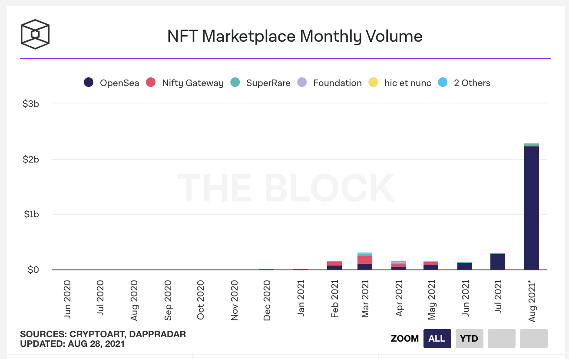
Task: Click the $3b y-axis label
Action: pos(30,104)
